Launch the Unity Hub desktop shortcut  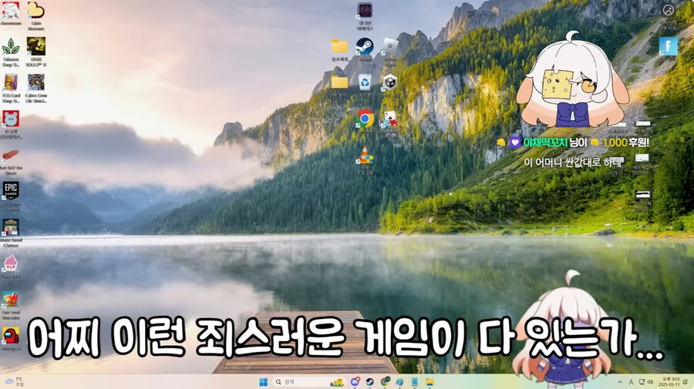point(390,82)
